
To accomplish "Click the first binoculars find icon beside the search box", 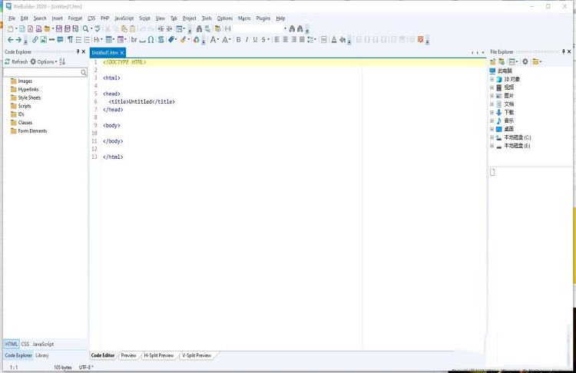I will 292,28.
